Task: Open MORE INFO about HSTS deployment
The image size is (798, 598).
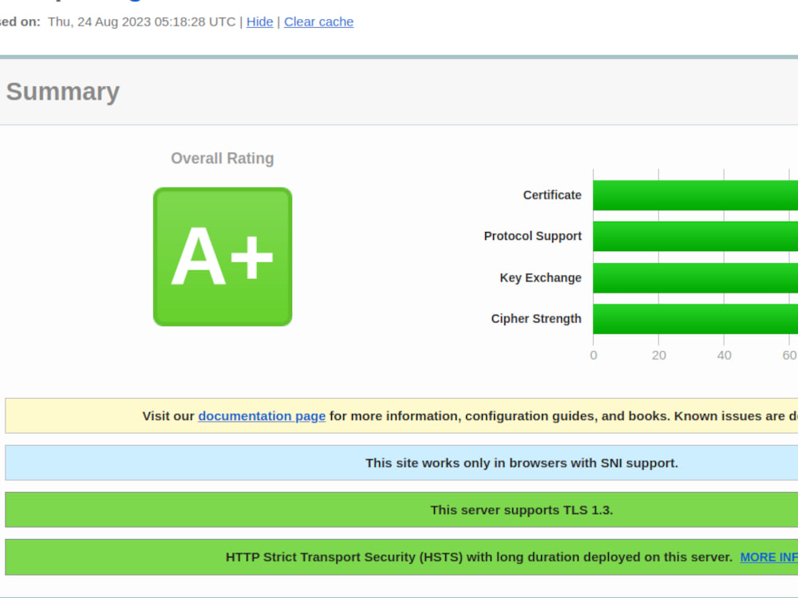Action: coord(768,557)
